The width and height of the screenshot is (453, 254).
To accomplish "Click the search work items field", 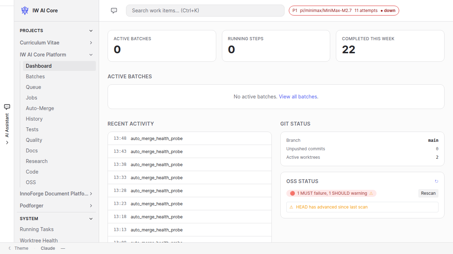I will [x=205, y=11].
